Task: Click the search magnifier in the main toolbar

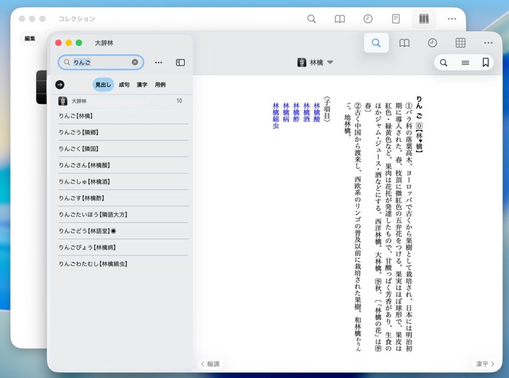Action: click(376, 43)
